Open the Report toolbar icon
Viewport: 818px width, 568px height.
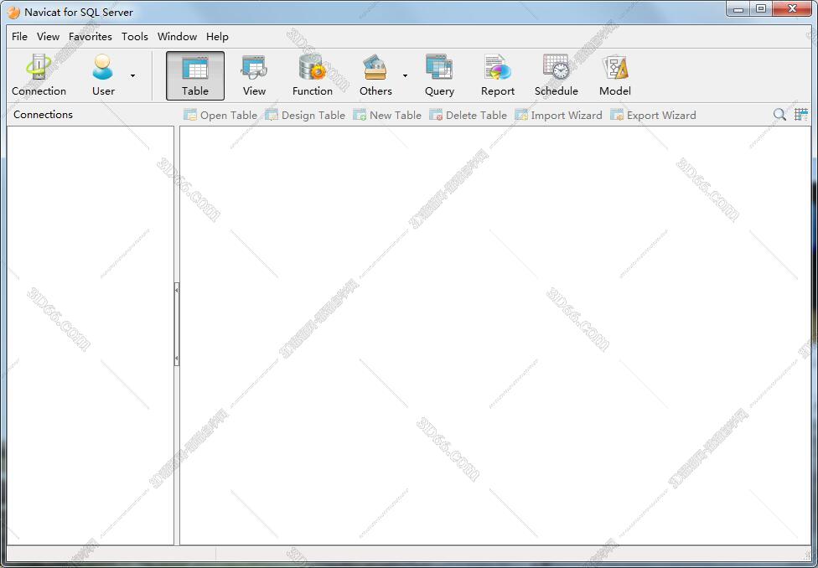[x=498, y=75]
